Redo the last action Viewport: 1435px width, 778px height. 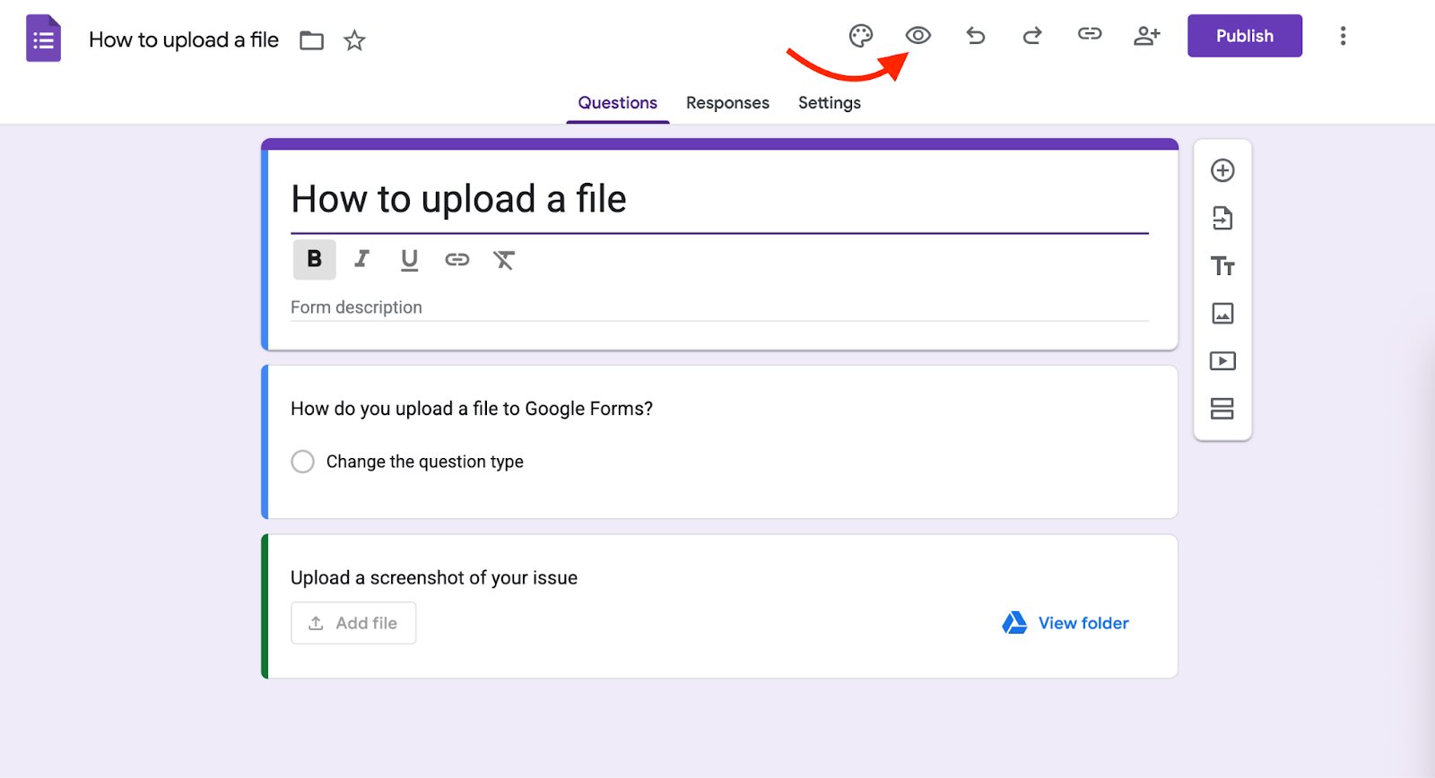click(x=1032, y=36)
